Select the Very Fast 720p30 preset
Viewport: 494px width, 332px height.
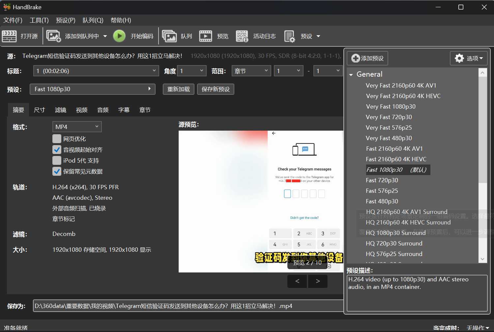(x=389, y=117)
